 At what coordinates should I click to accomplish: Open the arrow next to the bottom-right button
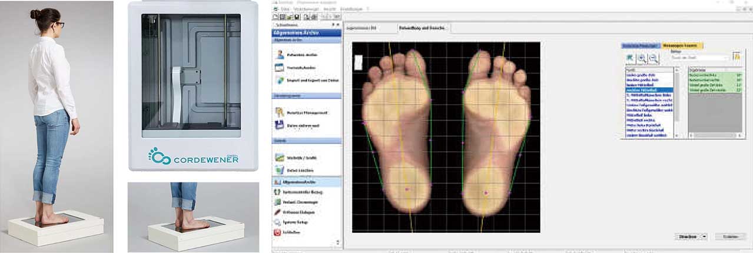point(705,236)
